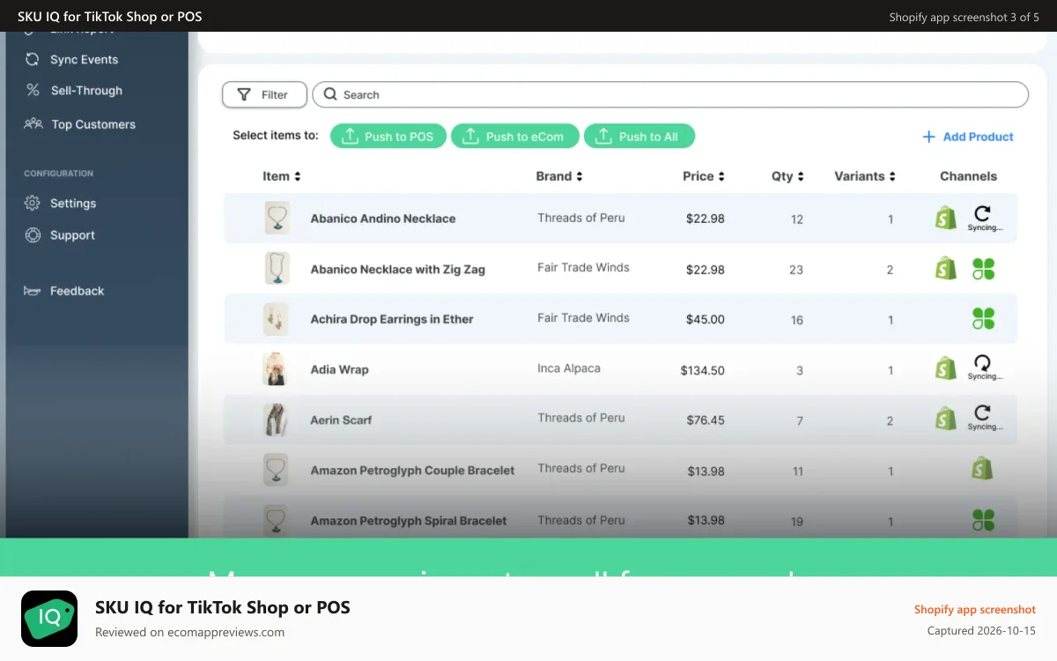Click the Search input field
Image resolution: width=1057 pixels, height=661 pixels.
coord(670,94)
